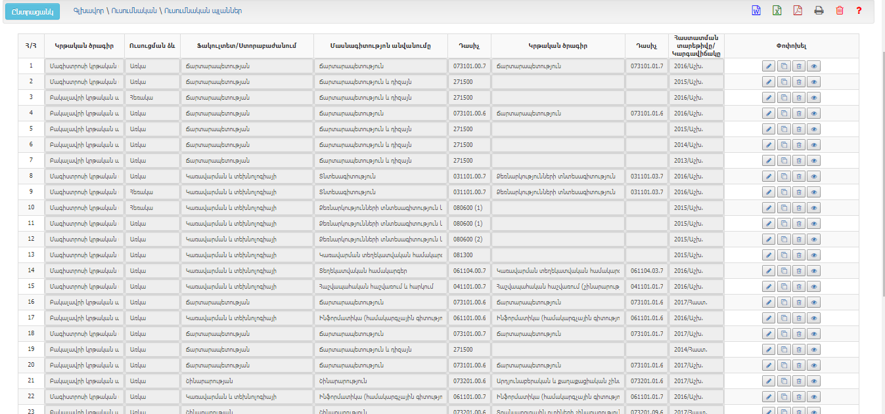Delete row 8 with its trash icon
Image resolution: width=885 pixels, height=414 pixels.
coord(799,176)
